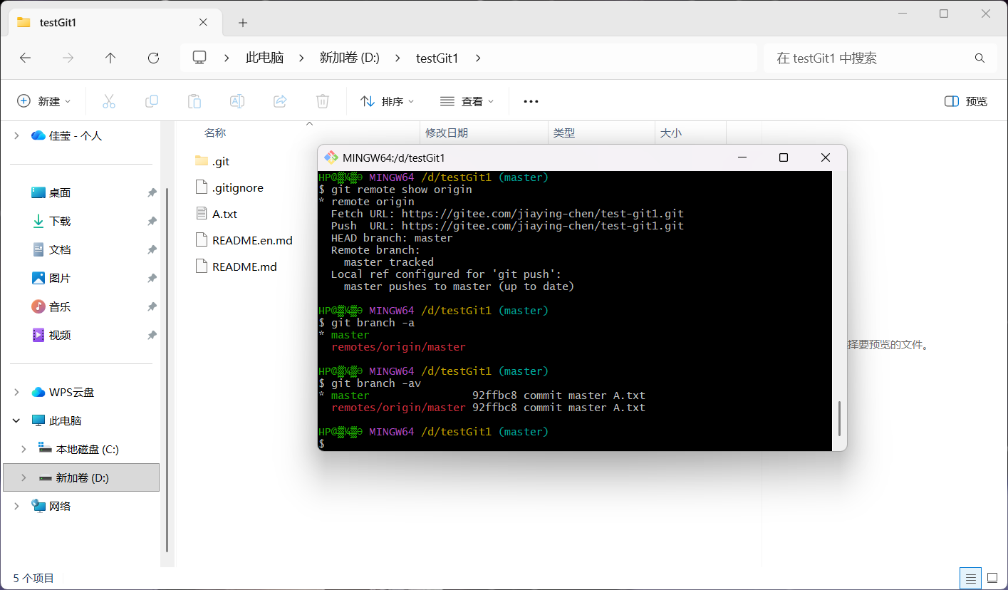Switch to details view icon in status bar
This screenshot has height=590, width=1008.
point(970,578)
